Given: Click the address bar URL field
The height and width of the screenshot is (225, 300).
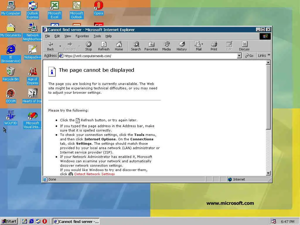Looking at the screenshot, I should click(148, 56).
